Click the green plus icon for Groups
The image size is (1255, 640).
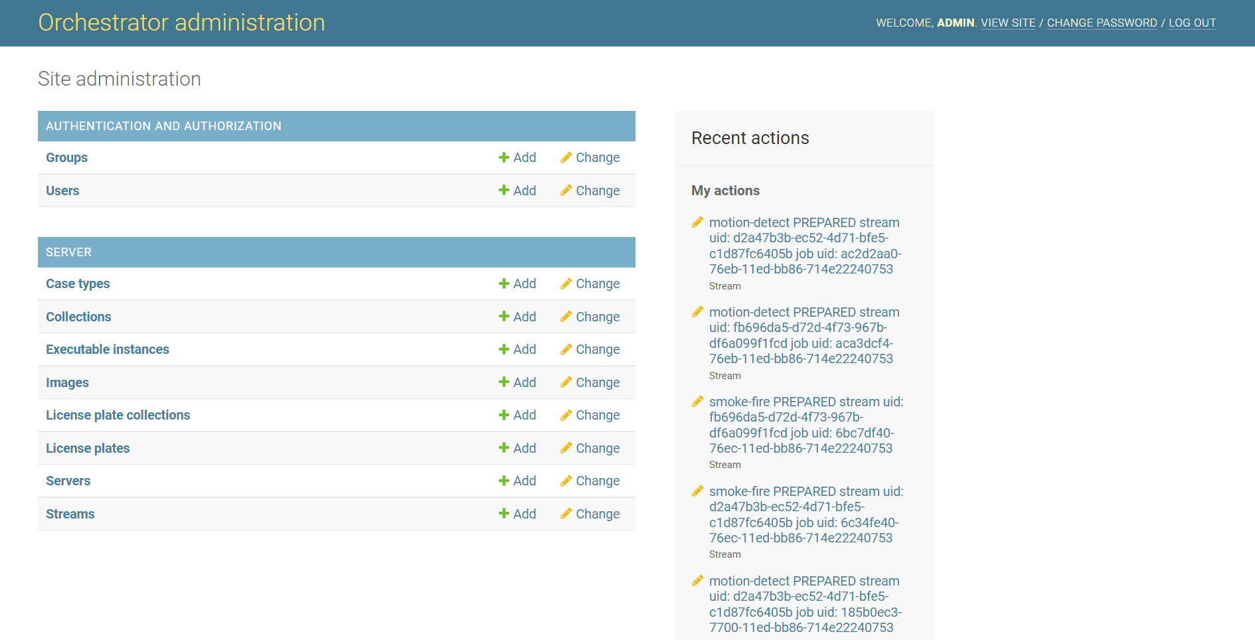point(504,157)
